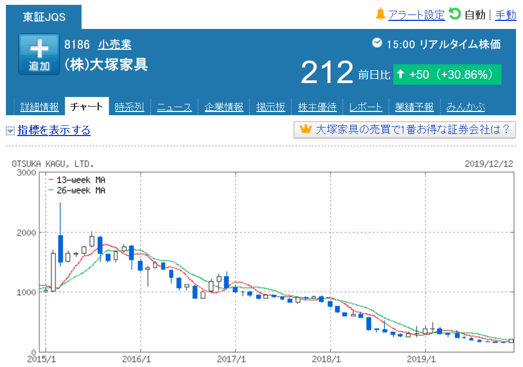523x367 pixels.
Task: Click the bell alert icon
Action: (x=380, y=14)
